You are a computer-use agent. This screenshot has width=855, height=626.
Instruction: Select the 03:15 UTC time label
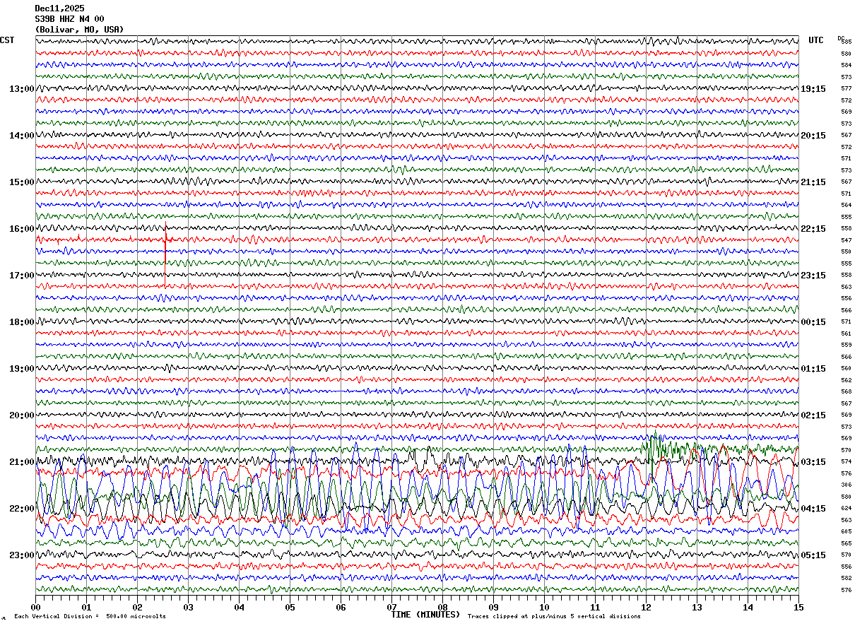pos(813,462)
